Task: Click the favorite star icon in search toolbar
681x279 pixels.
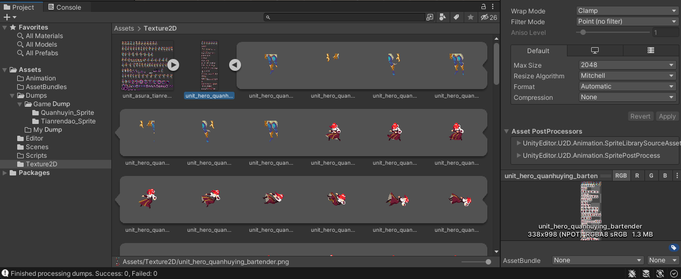Action: (x=471, y=17)
